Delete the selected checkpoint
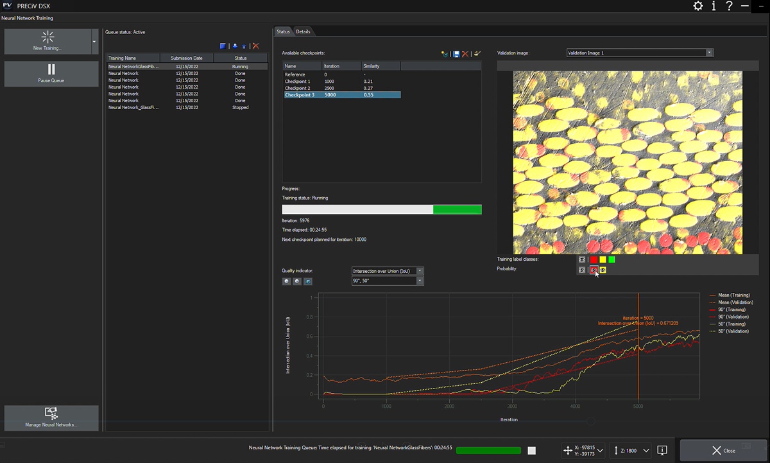This screenshot has height=463, width=770. tap(465, 54)
